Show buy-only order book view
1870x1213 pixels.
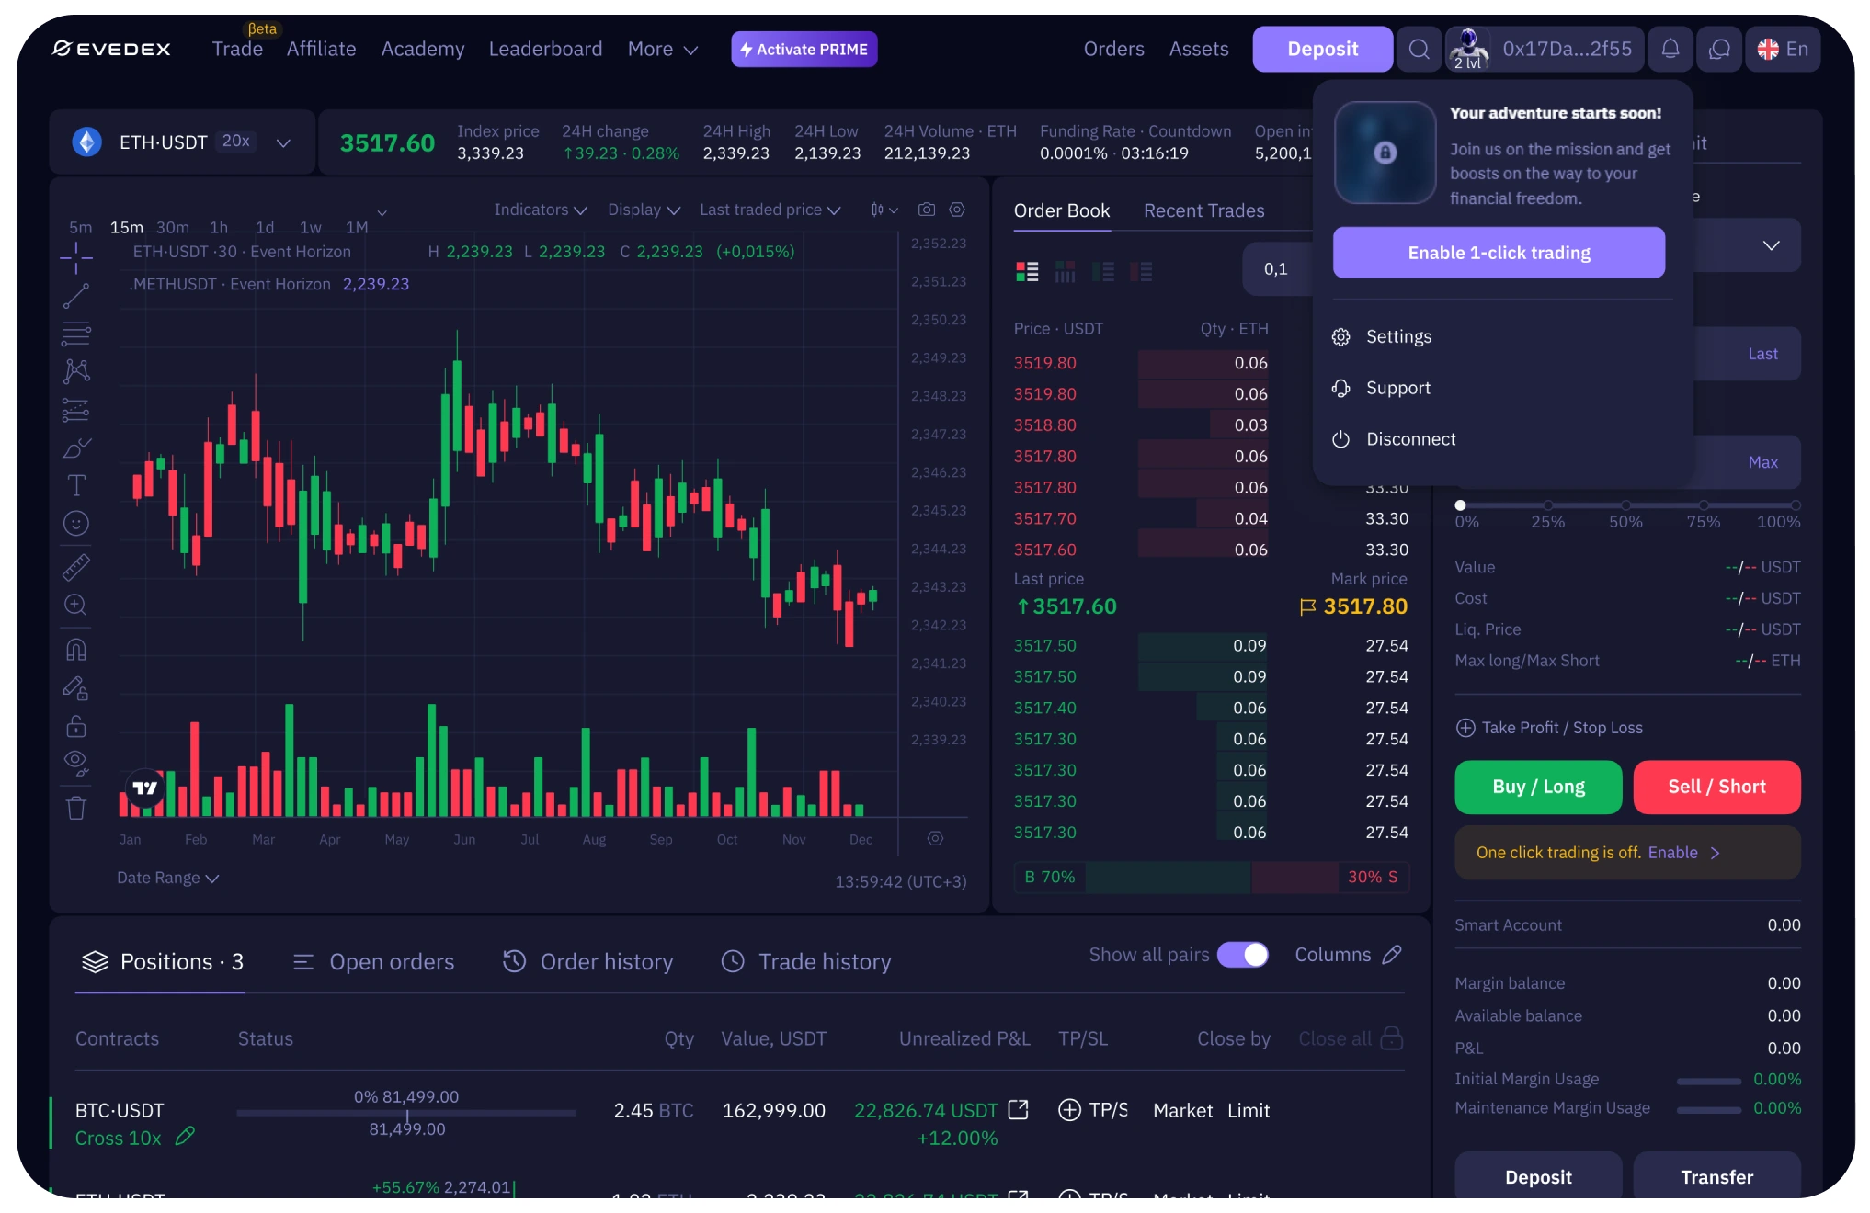click(1103, 271)
